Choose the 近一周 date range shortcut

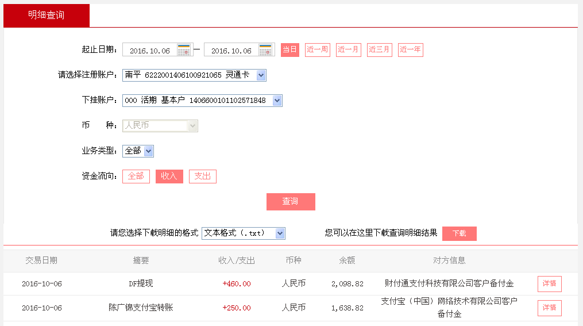317,50
